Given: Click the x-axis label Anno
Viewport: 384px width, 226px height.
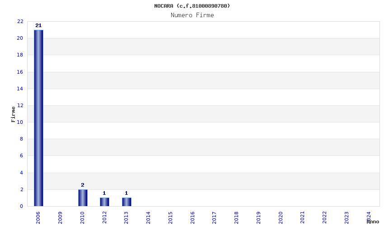Looking at the screenshot, I should 373,221.
